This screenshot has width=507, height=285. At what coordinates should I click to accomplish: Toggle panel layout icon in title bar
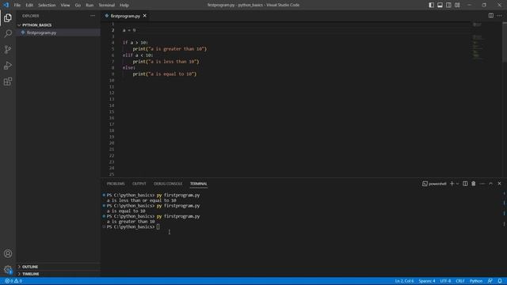(x=440, y=5)
